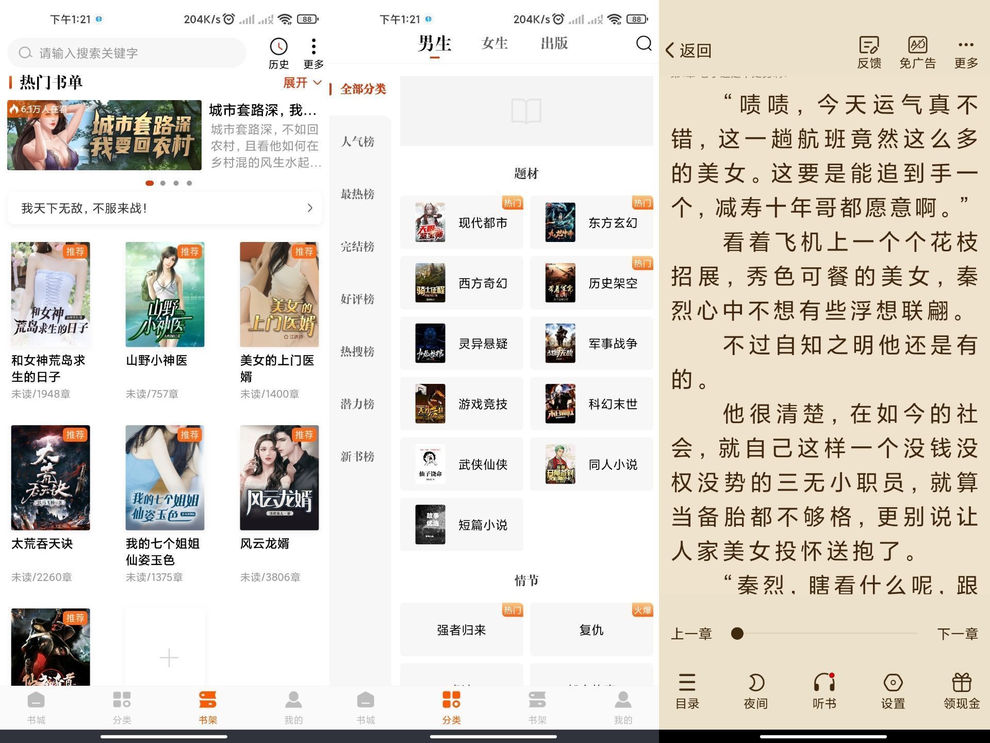Open the 我天下无敌 banner arrow
The width and height of the screenshot is (990, 743).
click(x=310, y=208)
